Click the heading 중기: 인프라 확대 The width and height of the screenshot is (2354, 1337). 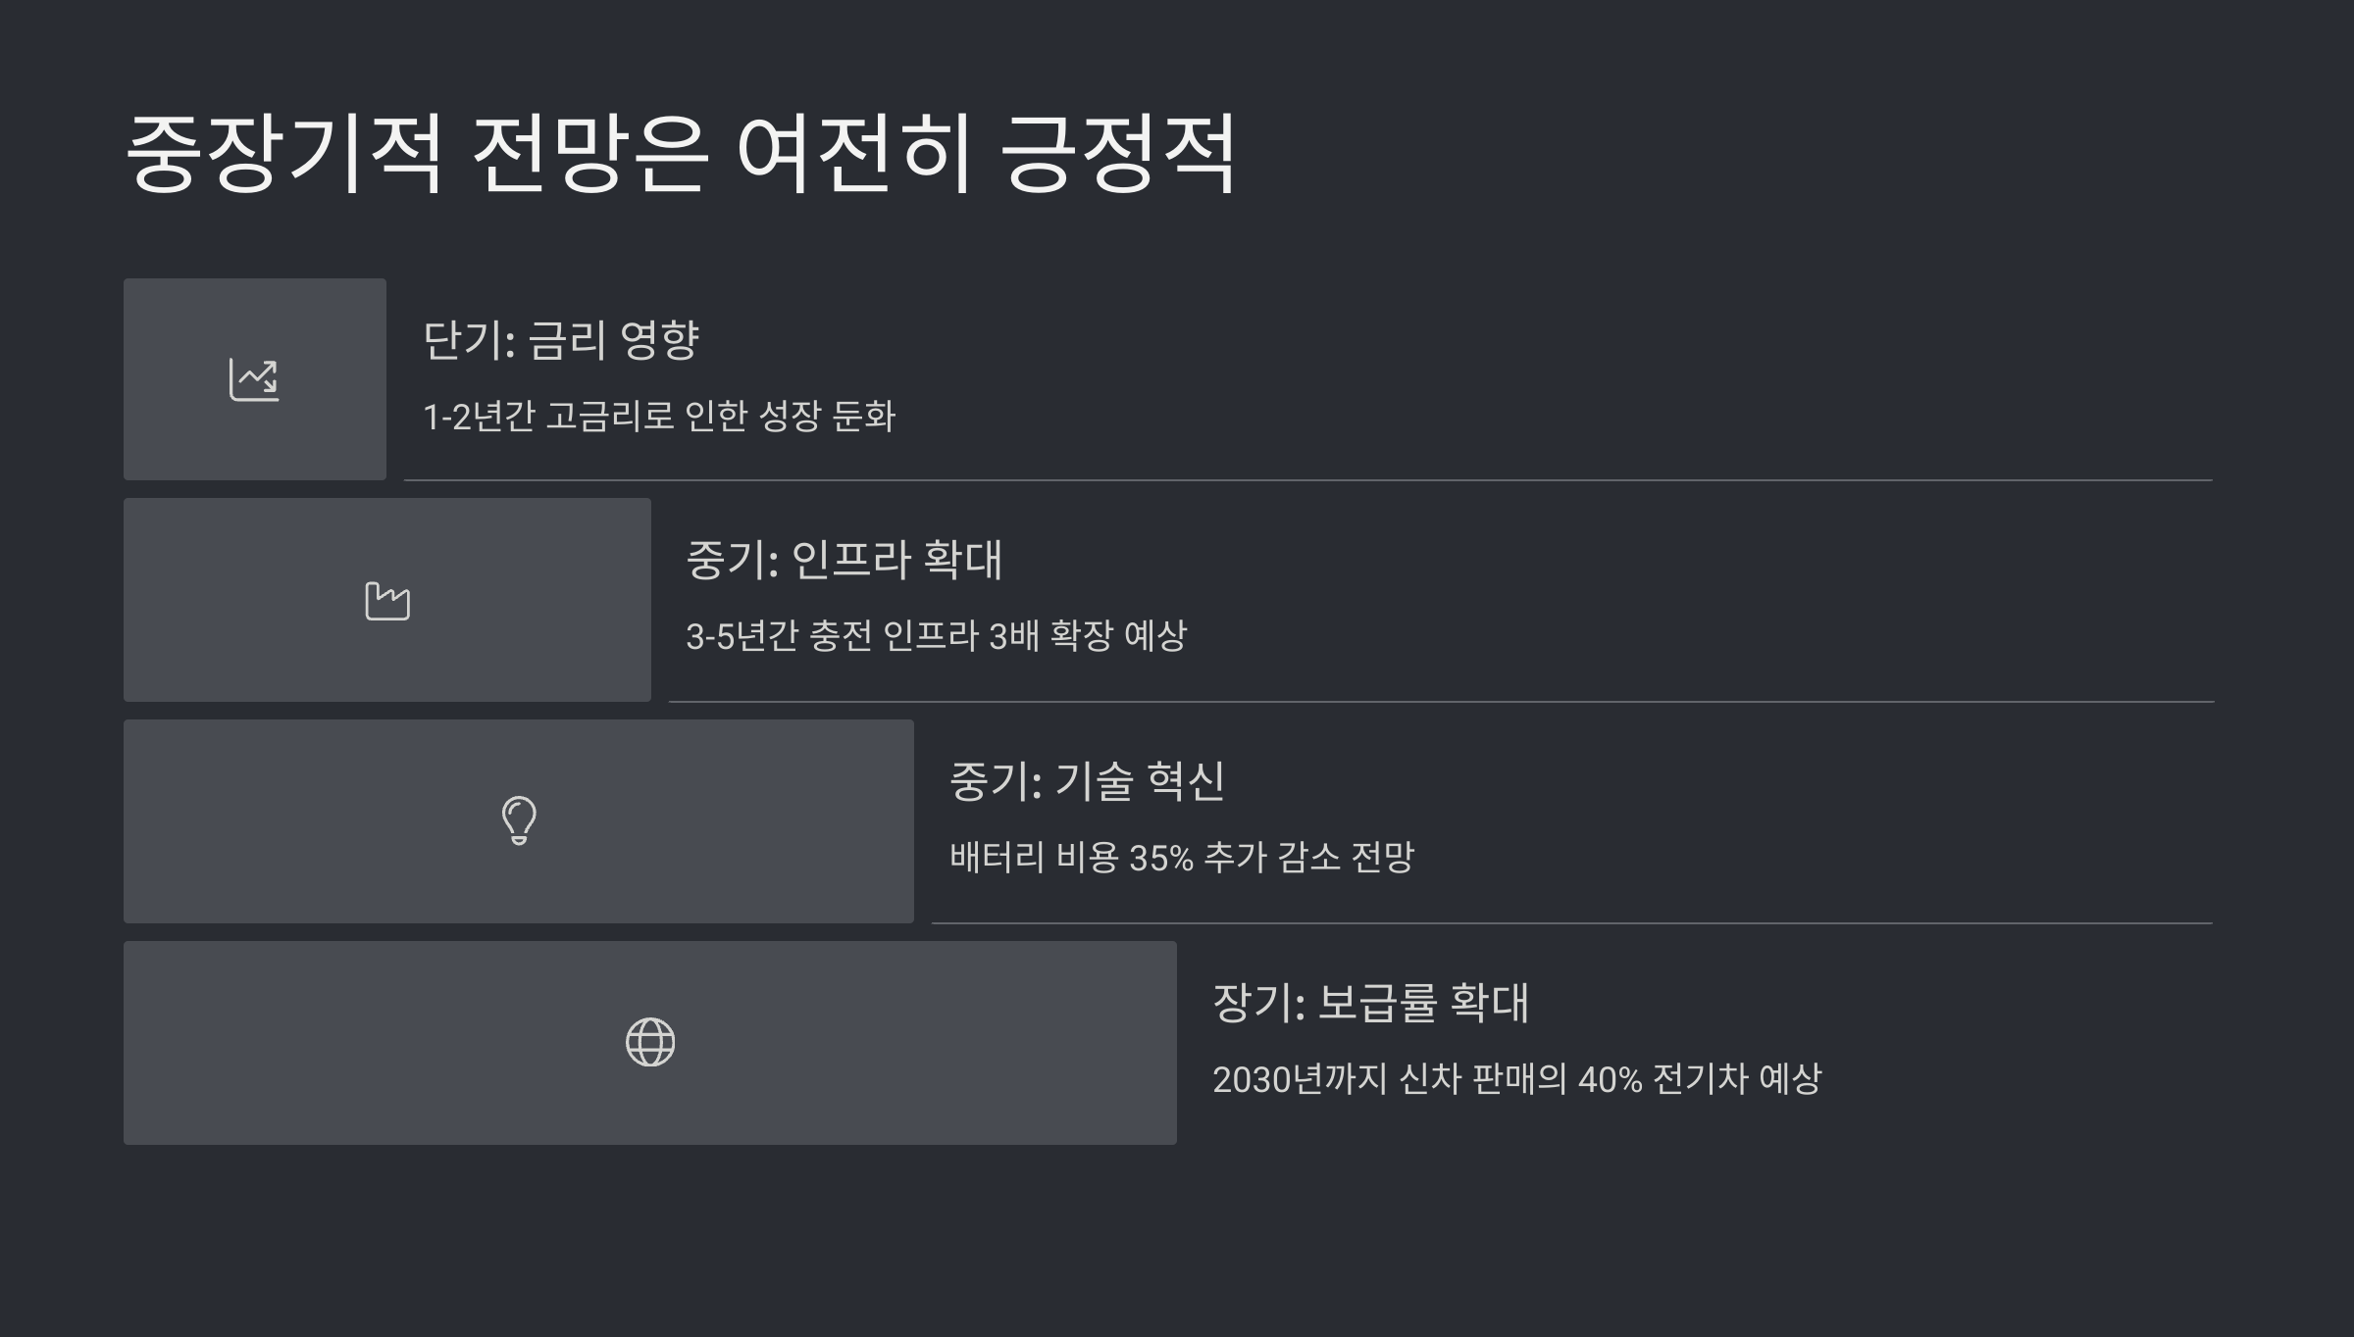pyautogui.click(x=844, y=560)
